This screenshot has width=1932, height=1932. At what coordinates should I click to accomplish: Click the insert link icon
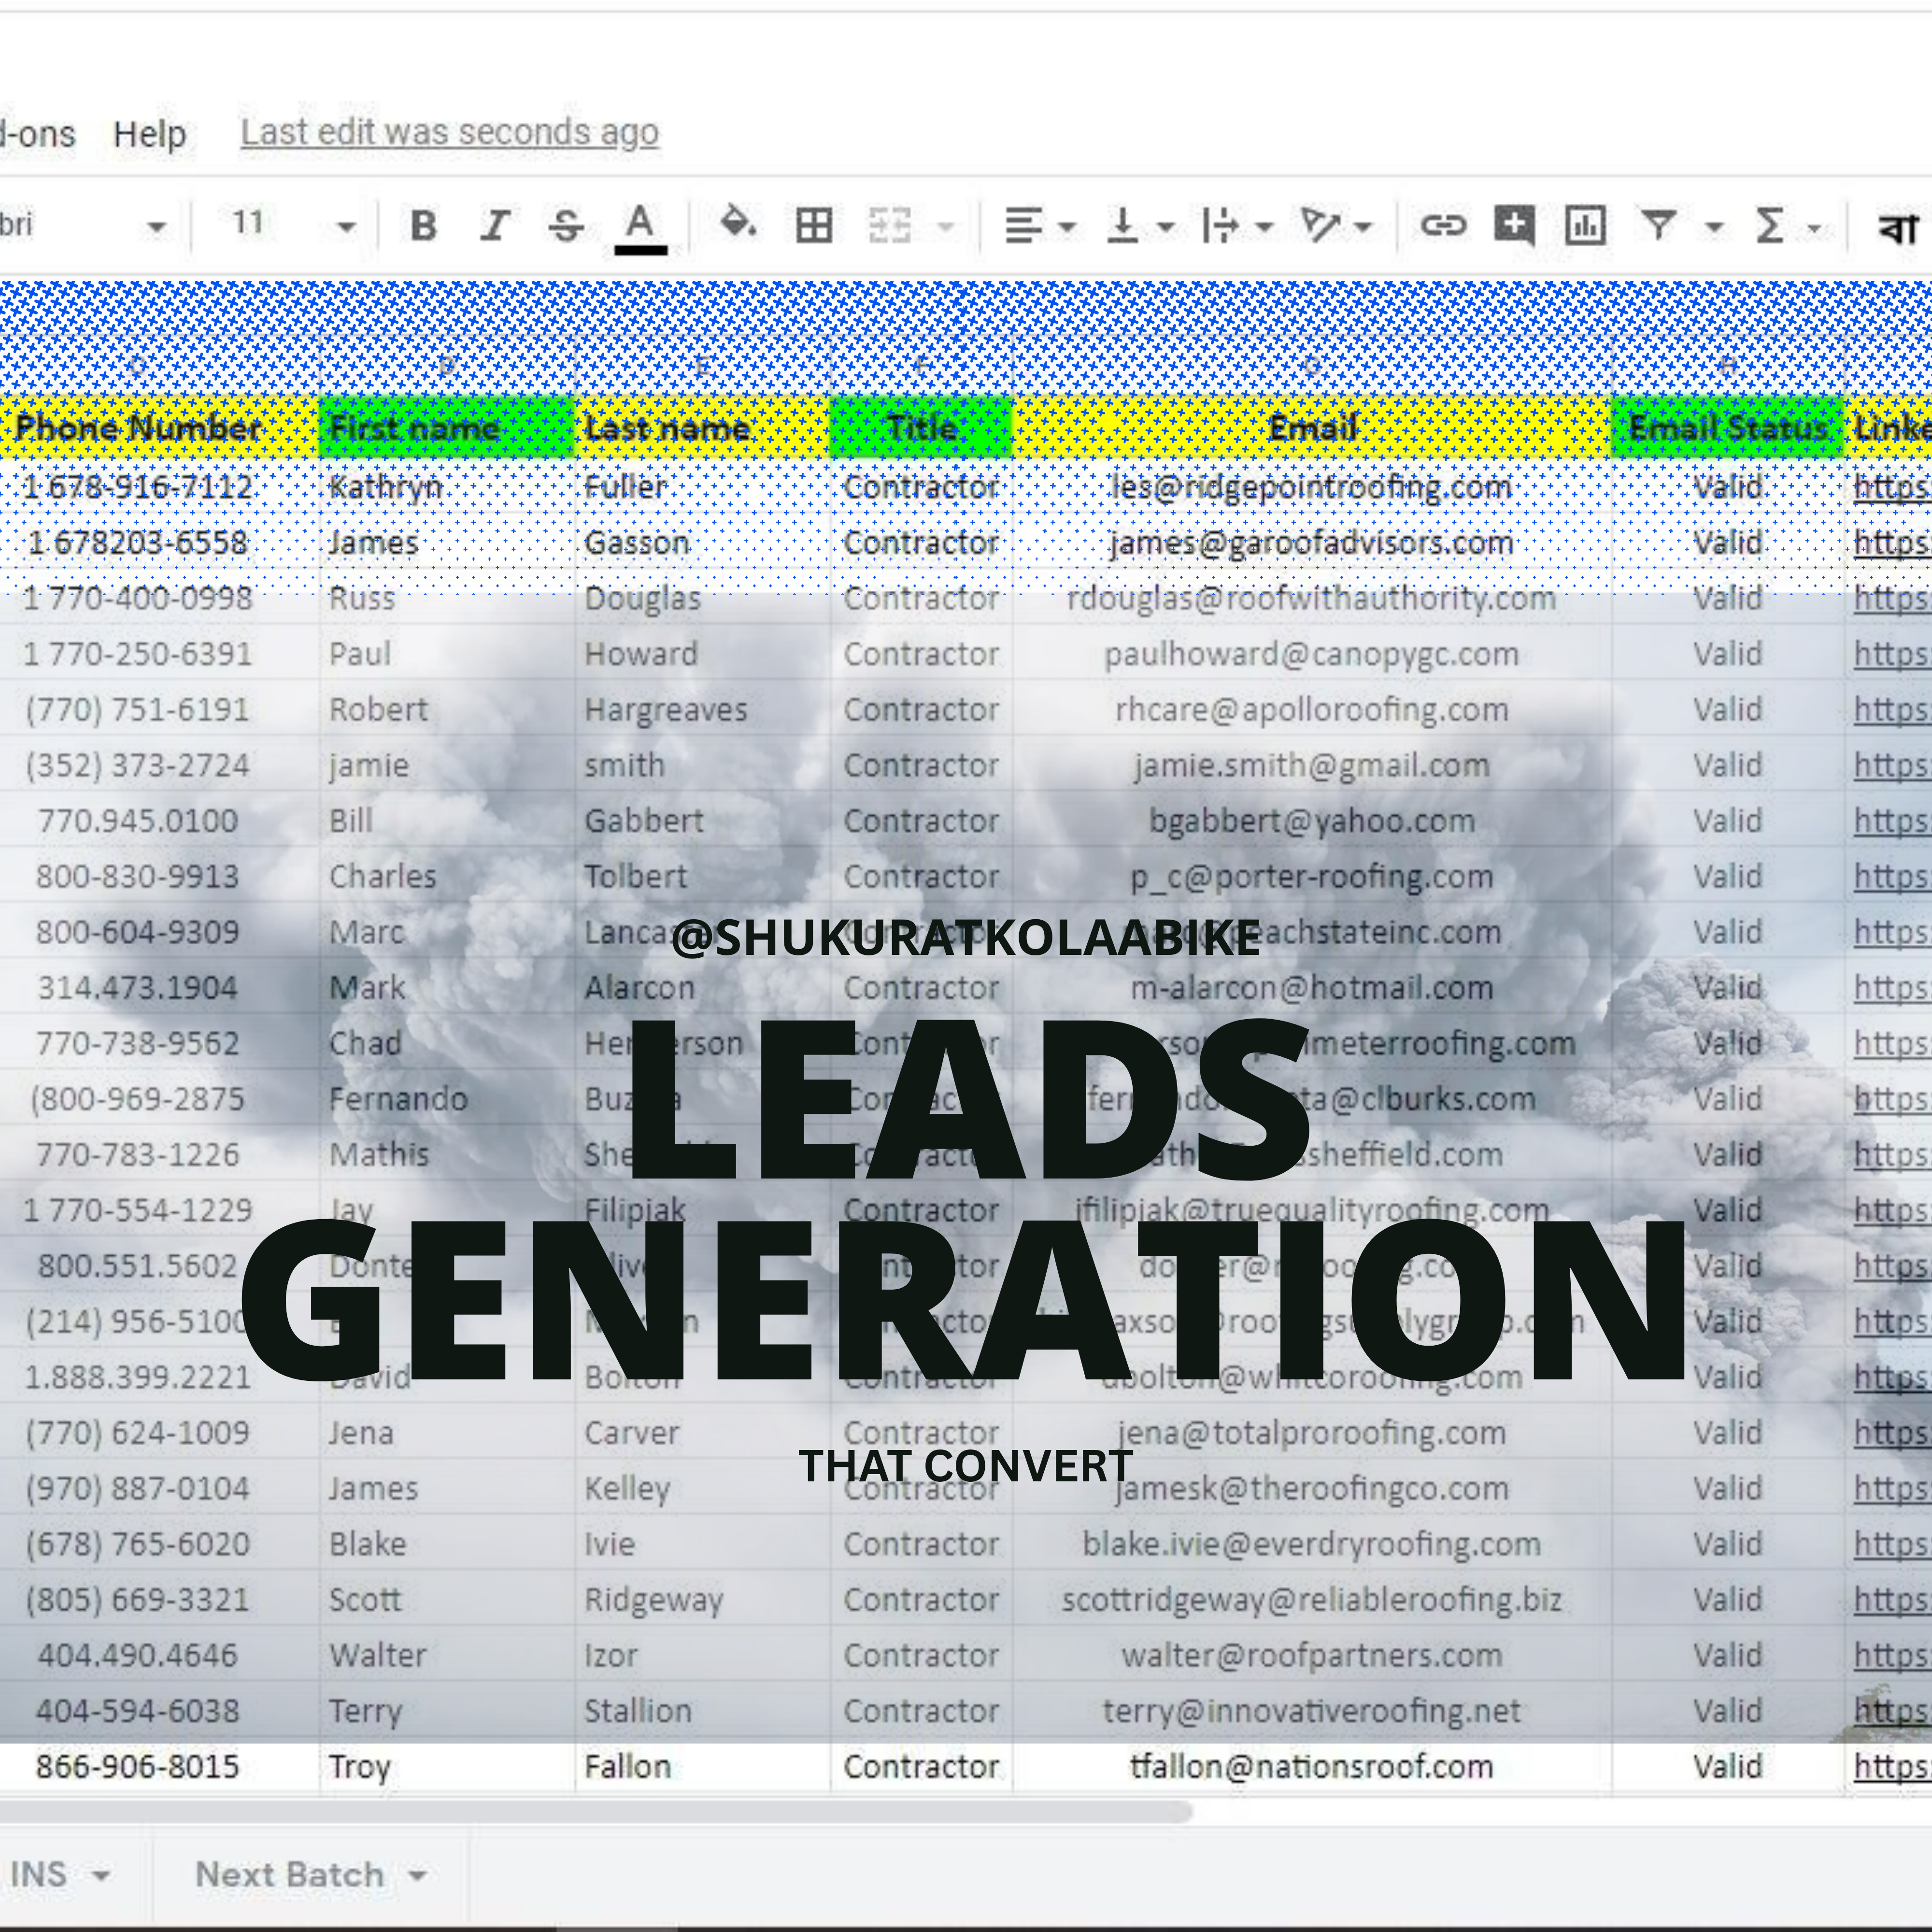point(1443,225)
